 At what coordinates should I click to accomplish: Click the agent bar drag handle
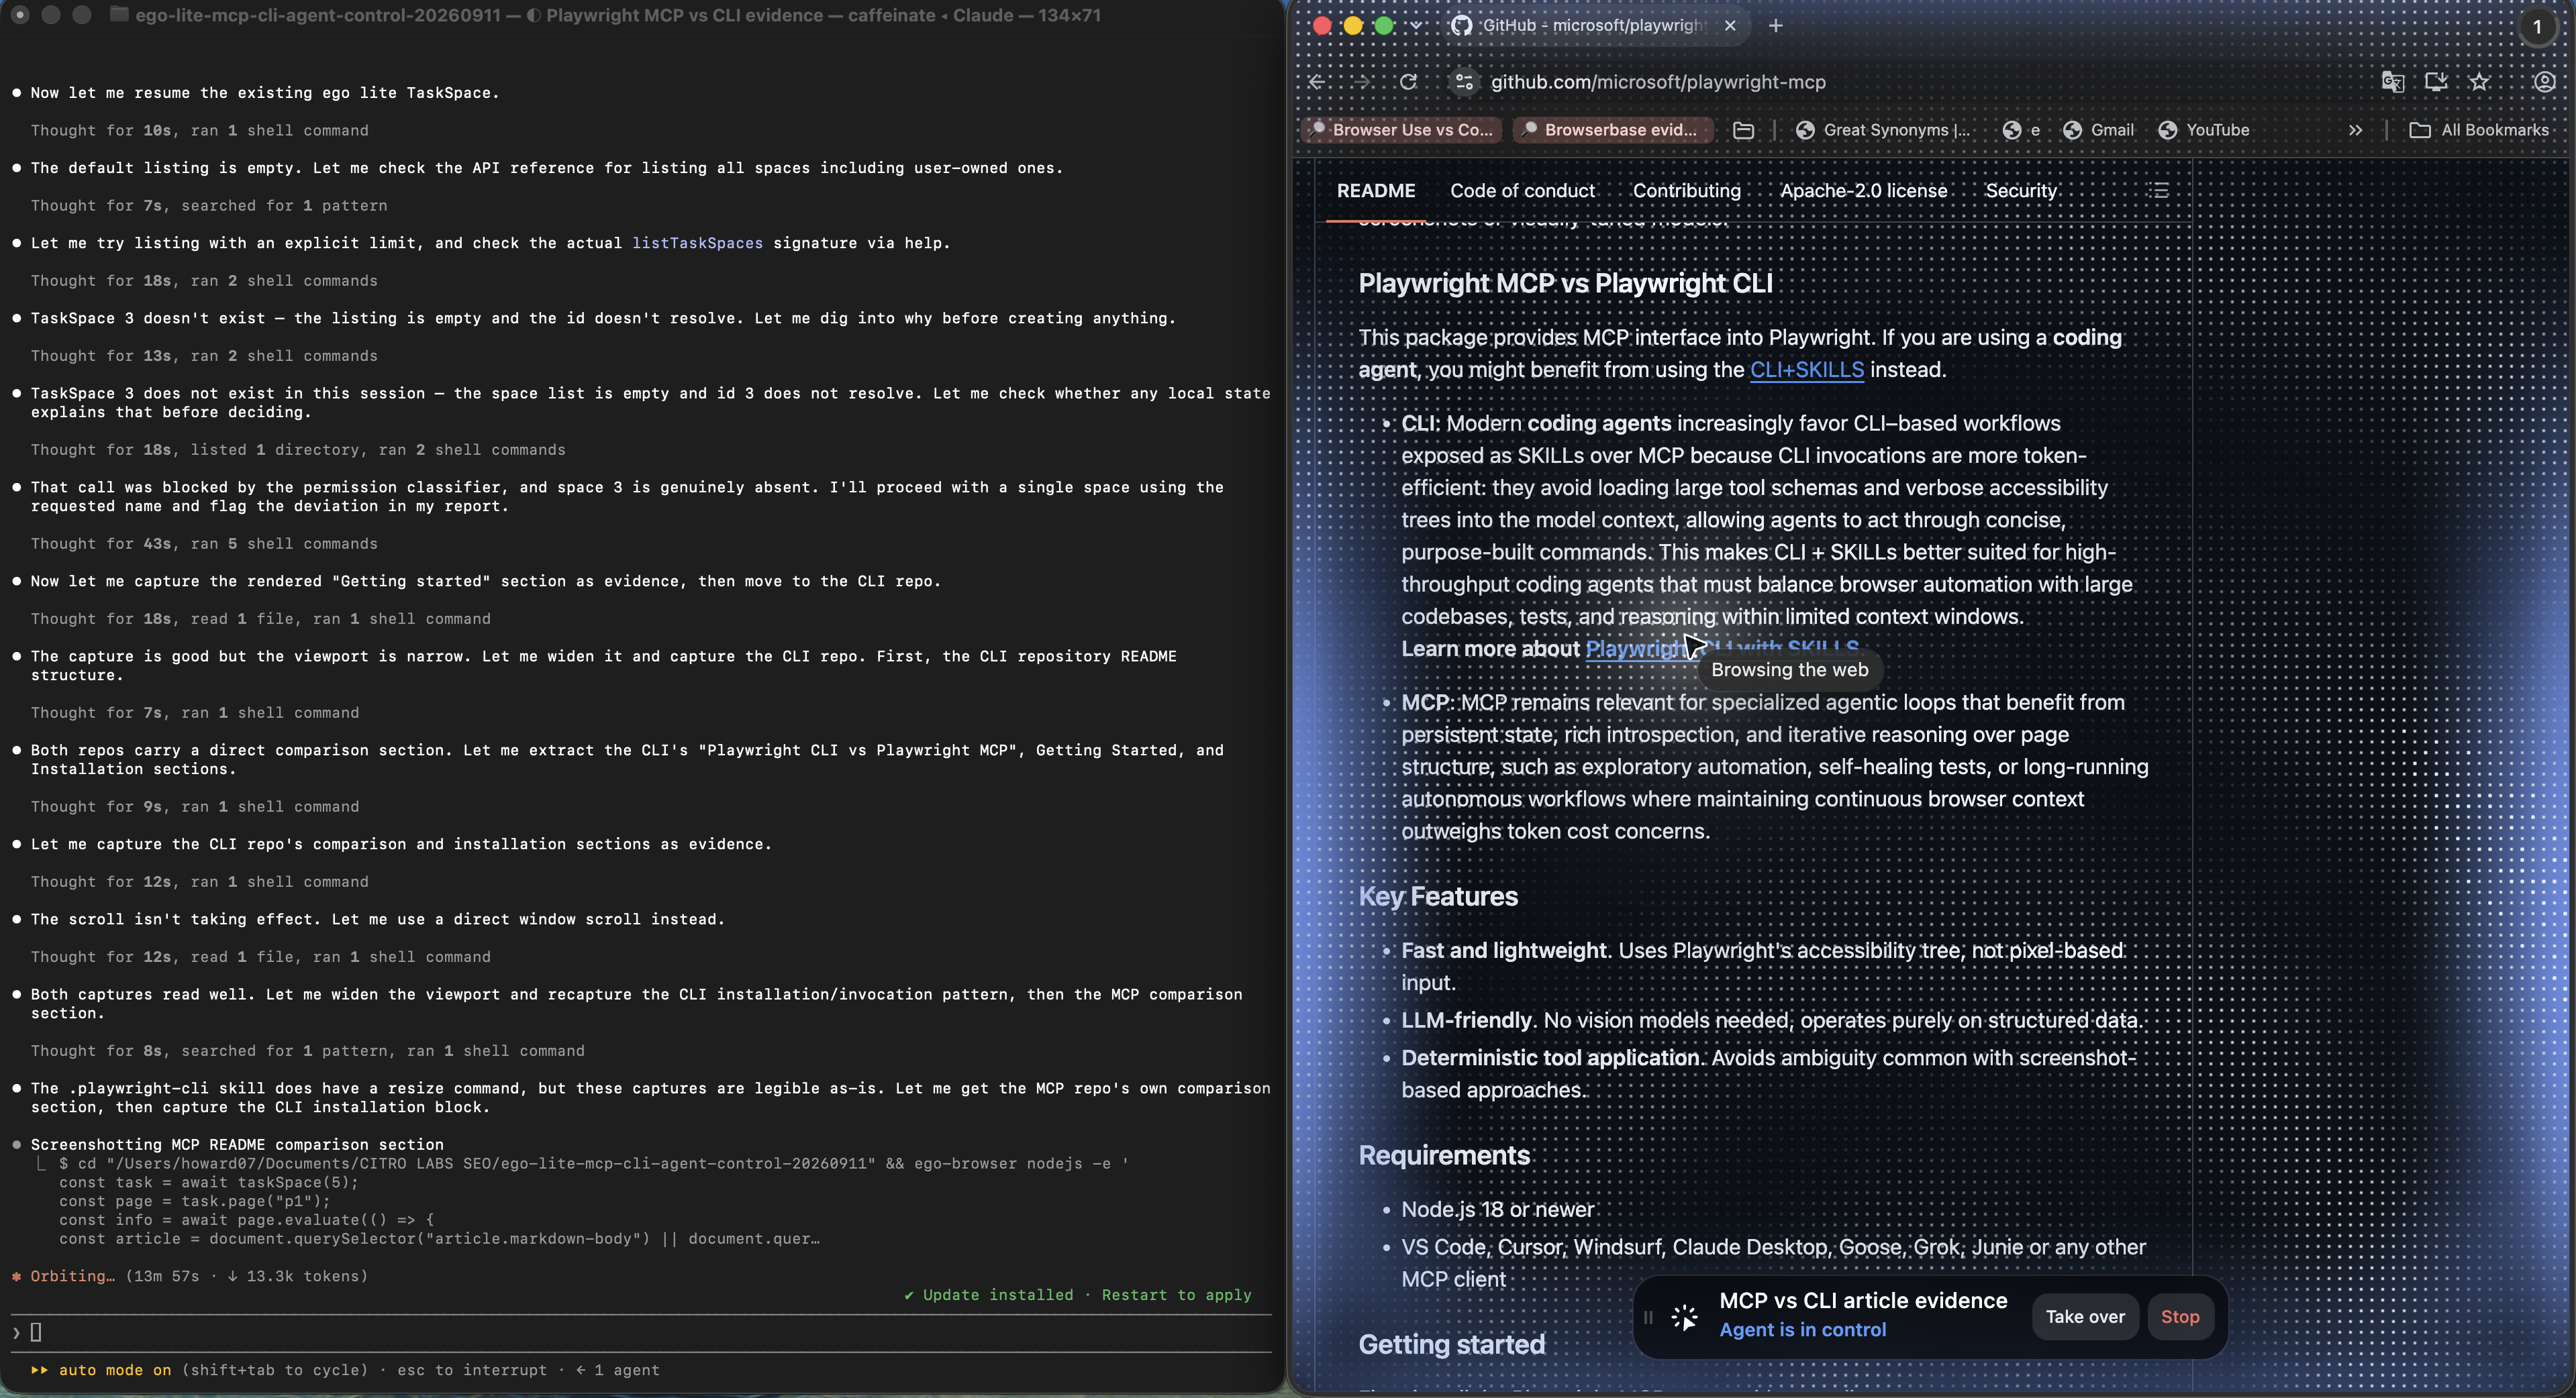click(1648, 1317)
